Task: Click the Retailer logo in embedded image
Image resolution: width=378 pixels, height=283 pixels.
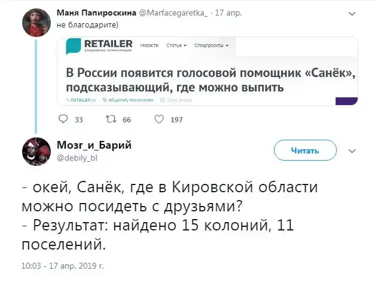Action: pyautogui.click(x=99, y=46)
